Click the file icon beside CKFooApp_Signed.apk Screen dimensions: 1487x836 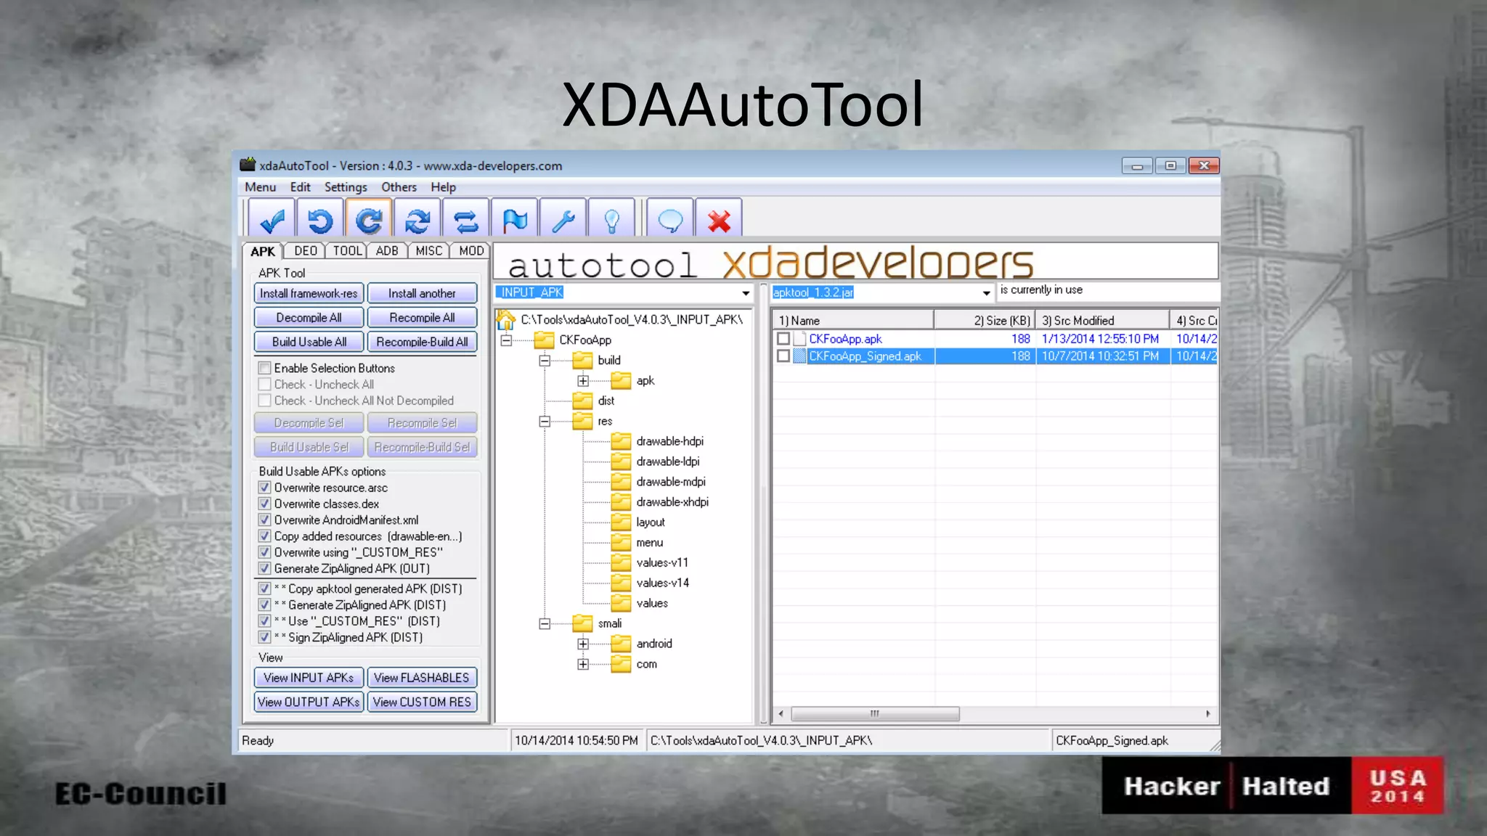[799, 356]
